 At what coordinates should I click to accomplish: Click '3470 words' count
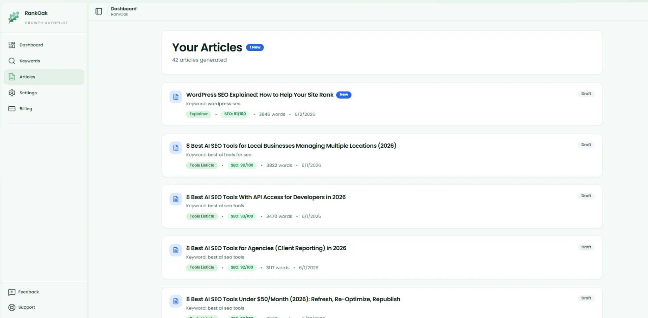[x=279, y=216]
